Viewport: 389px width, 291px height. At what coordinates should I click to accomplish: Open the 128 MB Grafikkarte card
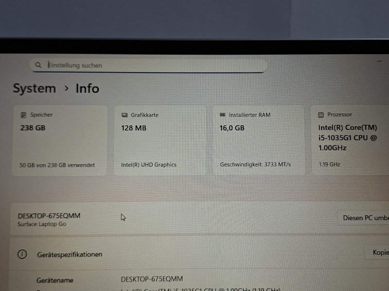(159, 141)
